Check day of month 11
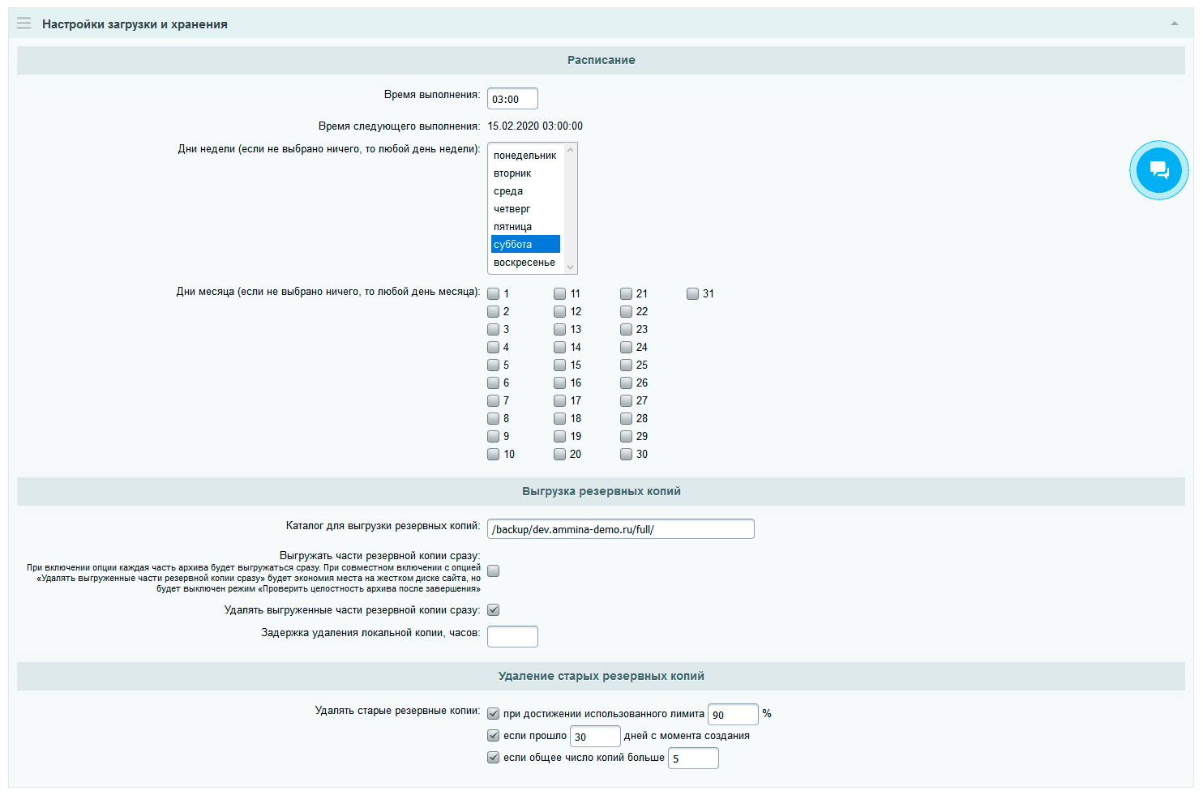Viewport: 1203px width, 795px height. coord(559,293)
